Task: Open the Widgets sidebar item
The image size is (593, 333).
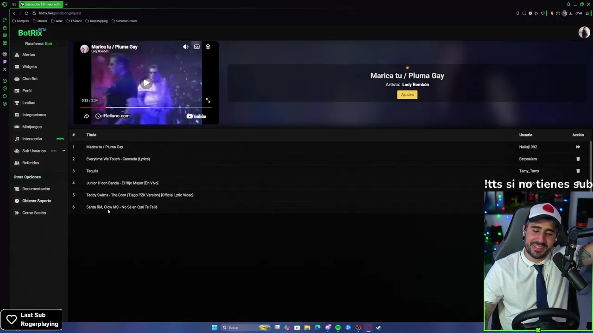Action: [x=29, y=67]
